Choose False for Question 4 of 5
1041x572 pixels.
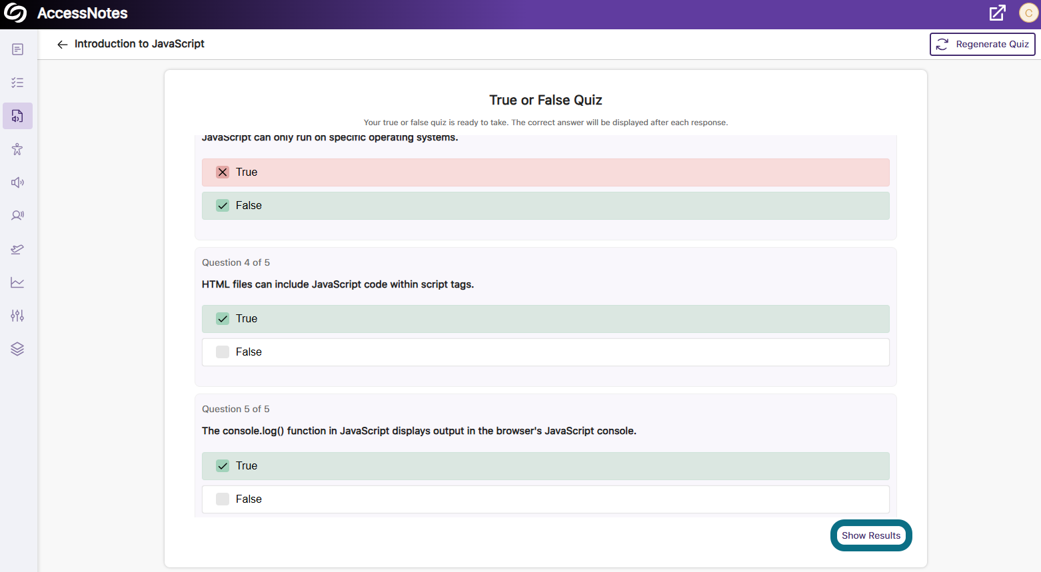click(546, 352)
